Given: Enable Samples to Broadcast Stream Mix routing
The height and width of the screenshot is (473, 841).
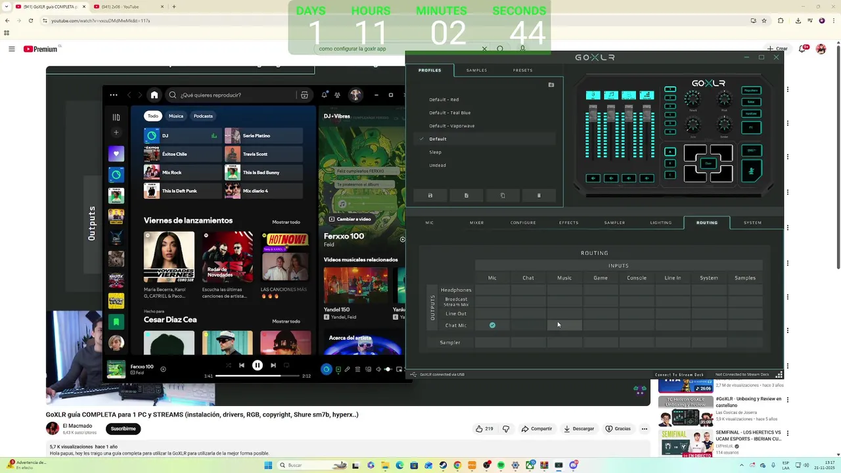Looking at the screenshot, I should (x=745, y=302).
